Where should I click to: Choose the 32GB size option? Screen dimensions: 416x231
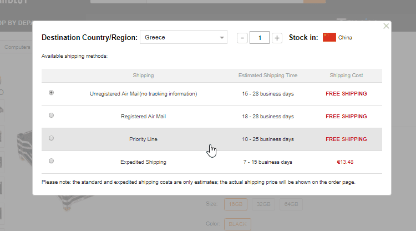[x=263, y=204]
